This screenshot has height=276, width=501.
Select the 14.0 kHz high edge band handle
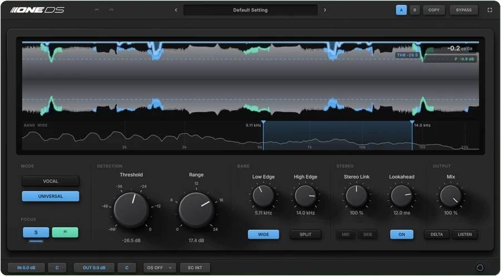(x=412, y=122)
